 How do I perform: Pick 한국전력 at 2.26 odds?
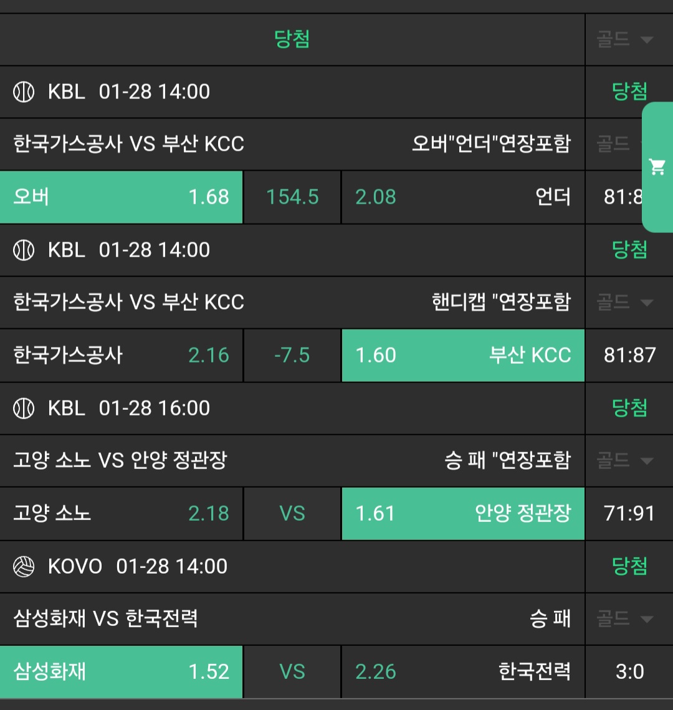[463, 672]
